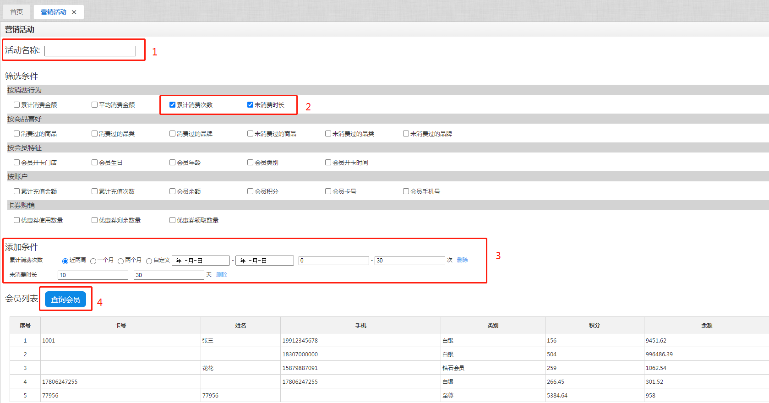Click the 余额 column header
This screenshot has height=403, width=769.
pyautogui.click(x=707, y=326)
